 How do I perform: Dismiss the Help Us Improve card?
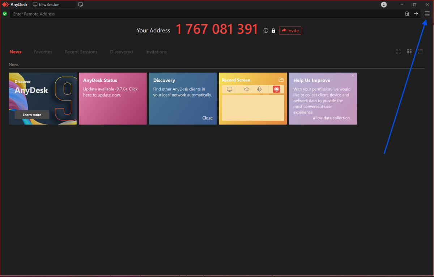click(x=353, y=76)
